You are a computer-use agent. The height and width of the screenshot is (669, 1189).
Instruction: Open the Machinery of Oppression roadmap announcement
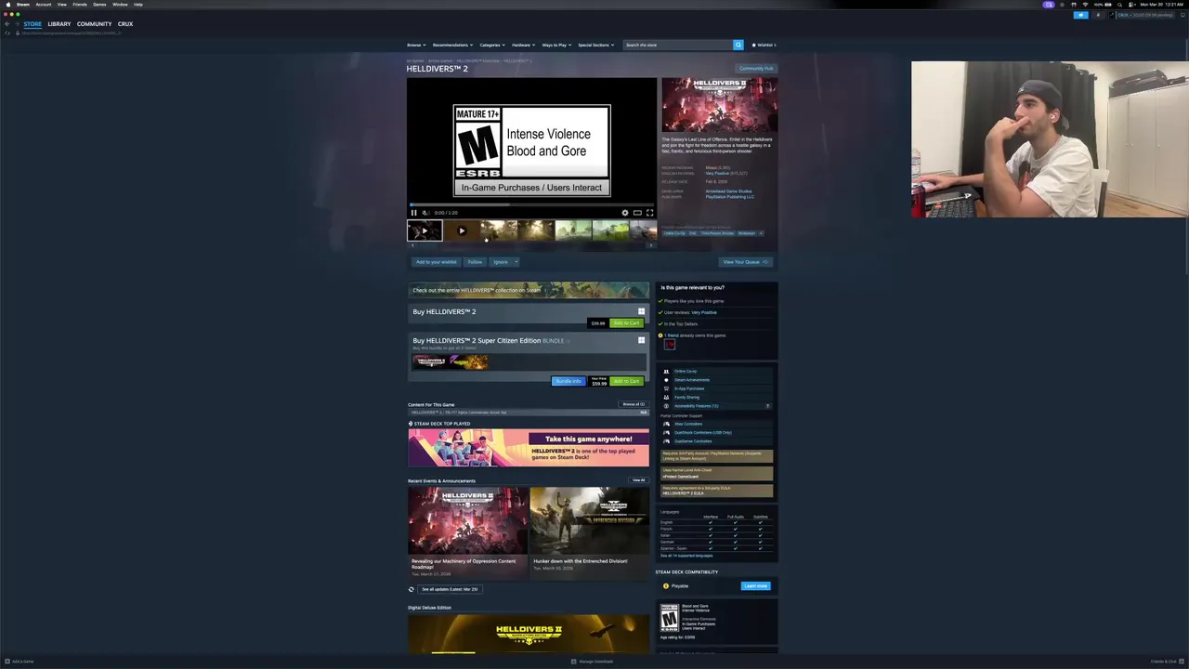(x=468, y=532)
